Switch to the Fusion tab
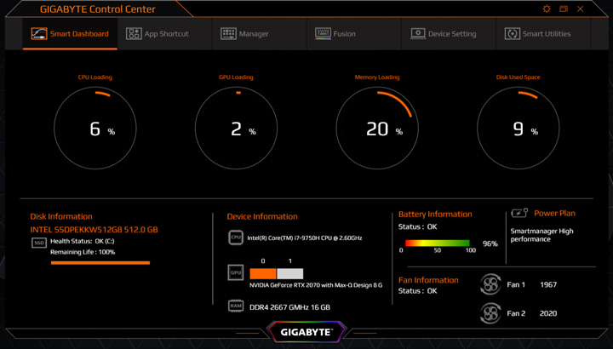This screenshot has height=349, width=613. pyautogui.click(x=354, y=34)
